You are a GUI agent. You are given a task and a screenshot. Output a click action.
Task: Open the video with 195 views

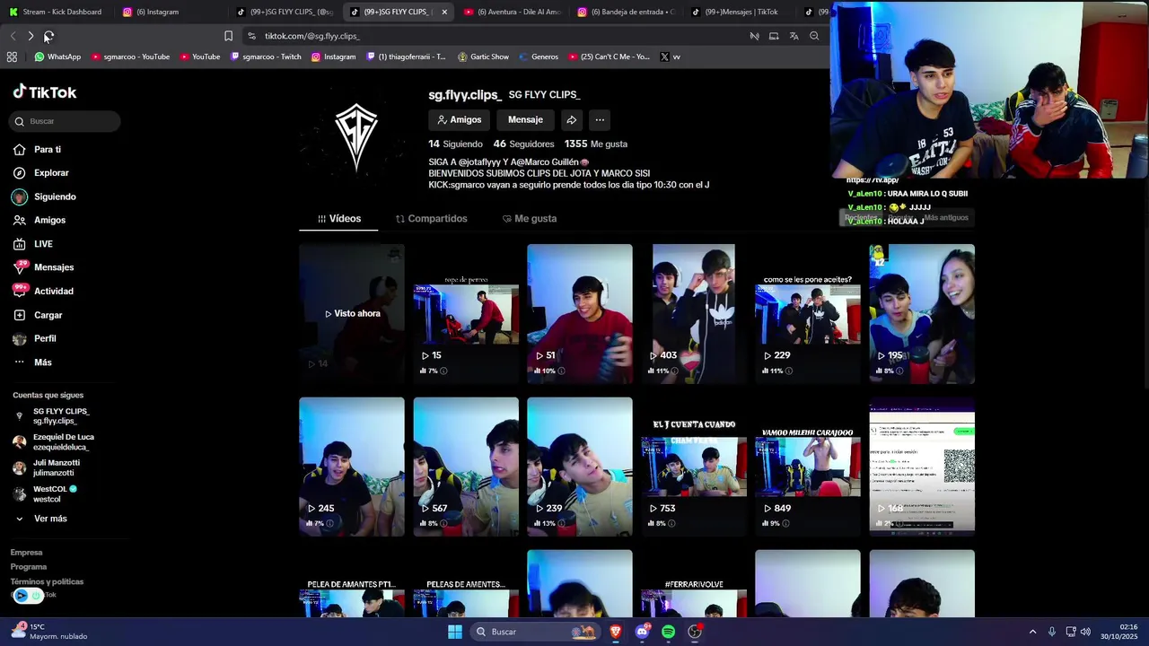pyautogui.click(x=922, y=313)
